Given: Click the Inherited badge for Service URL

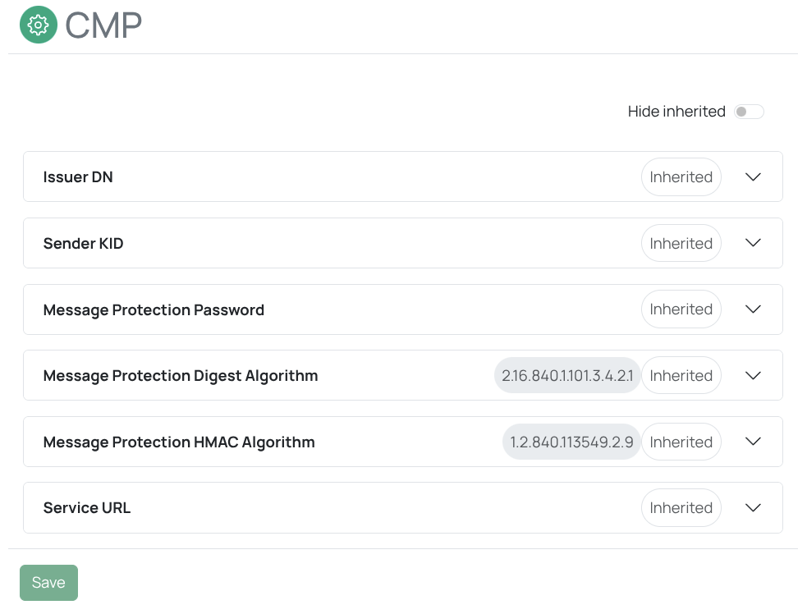Looking at the screenshot, I should (681, 508).
